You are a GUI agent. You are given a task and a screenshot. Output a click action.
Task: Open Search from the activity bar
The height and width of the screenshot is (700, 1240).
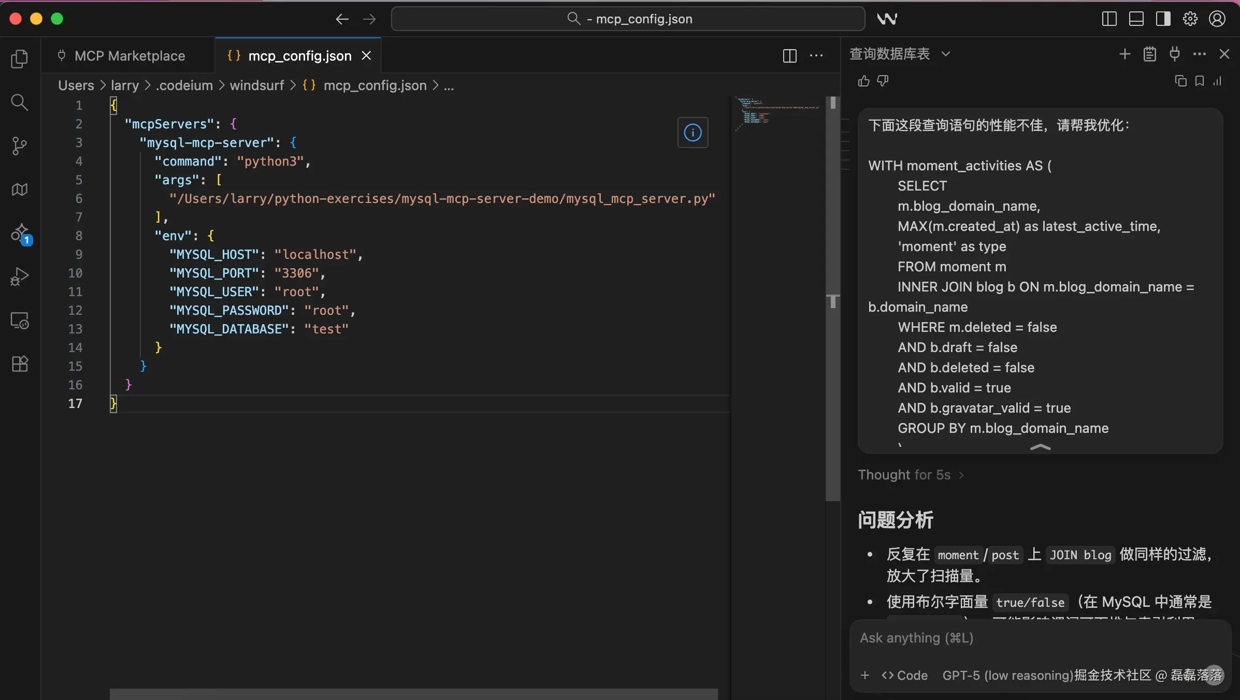pyautogui.click(x=20, y=102)
